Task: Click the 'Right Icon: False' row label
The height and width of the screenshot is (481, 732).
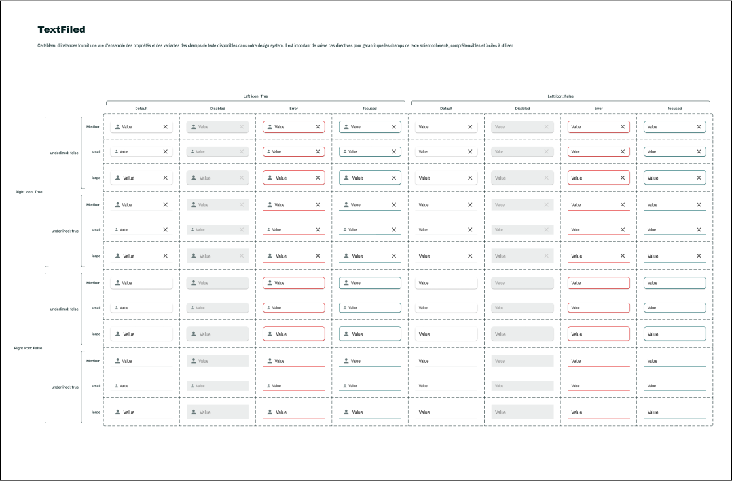Action: coord(28,348)
